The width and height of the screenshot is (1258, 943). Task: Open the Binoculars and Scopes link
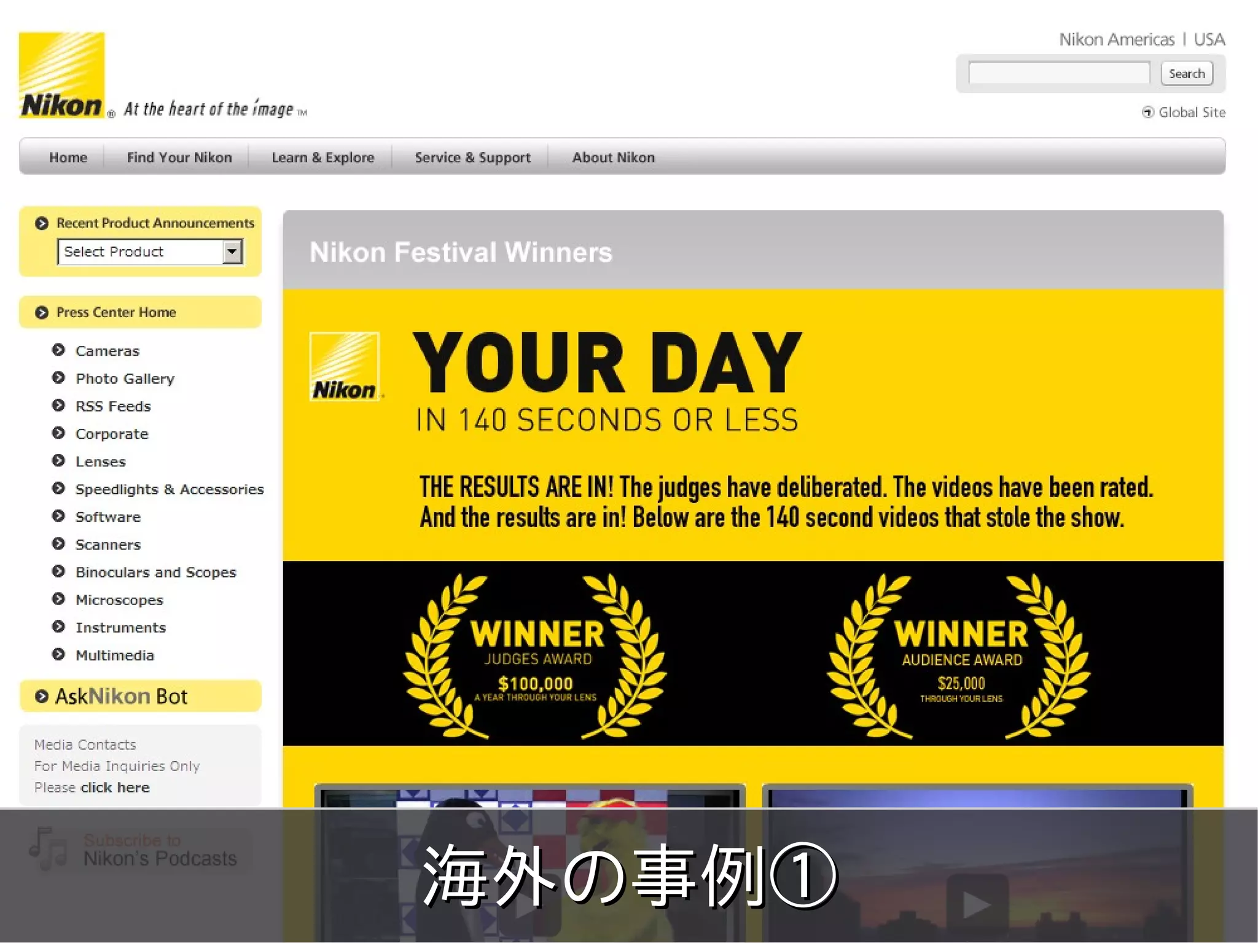point(156,573)
